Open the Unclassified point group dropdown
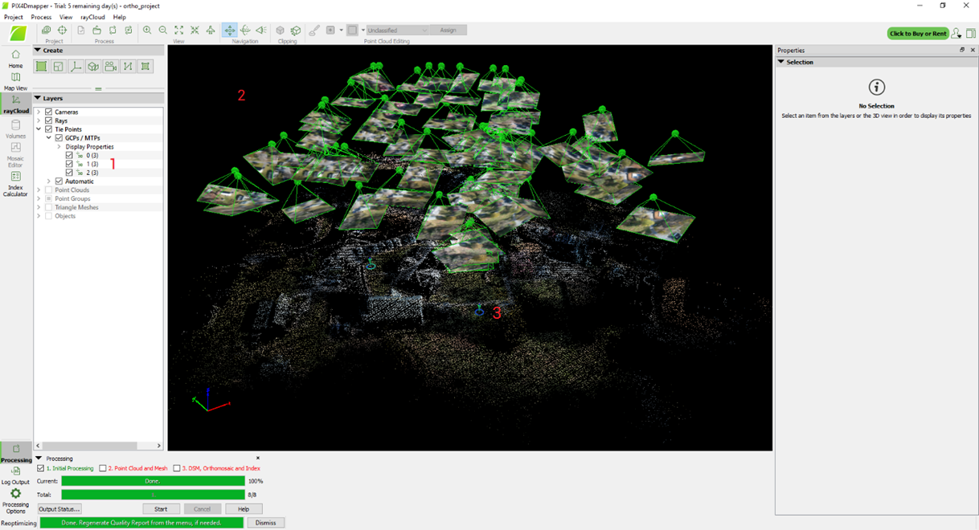This screenshot has width=979, height=530. point(398,31)
